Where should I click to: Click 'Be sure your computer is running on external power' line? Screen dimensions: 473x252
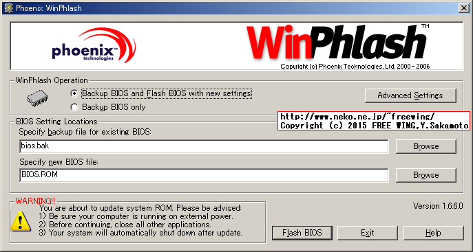coord(136,216)
